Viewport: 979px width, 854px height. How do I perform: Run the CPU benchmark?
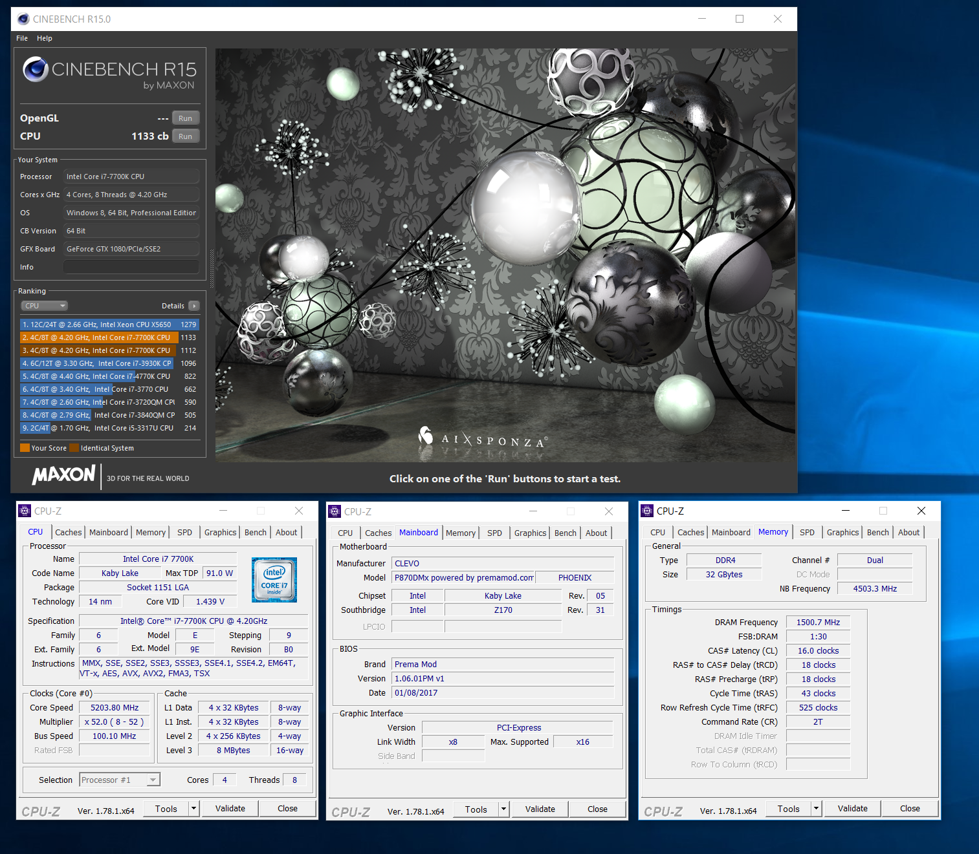pyautogui.click(x=186, y=136)
